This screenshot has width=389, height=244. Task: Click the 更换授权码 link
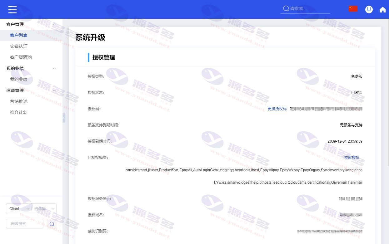(x=277, y=109)
